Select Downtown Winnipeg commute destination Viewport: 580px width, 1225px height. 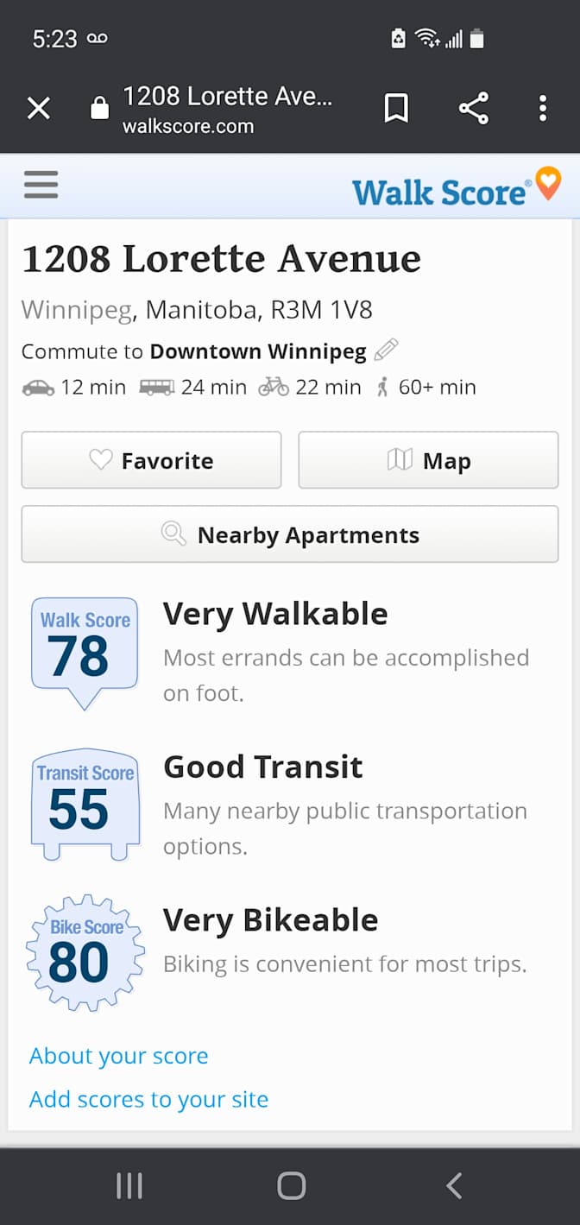tap(258, 351)
